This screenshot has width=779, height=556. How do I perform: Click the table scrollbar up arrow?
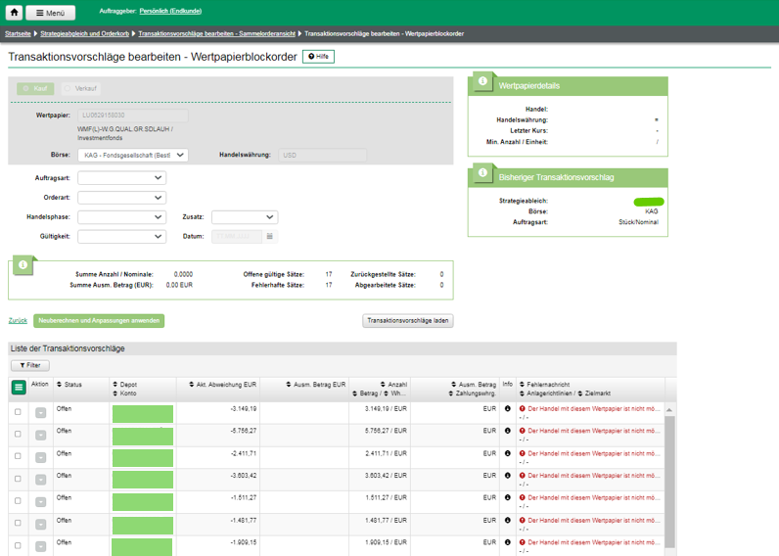click(669, 410)
